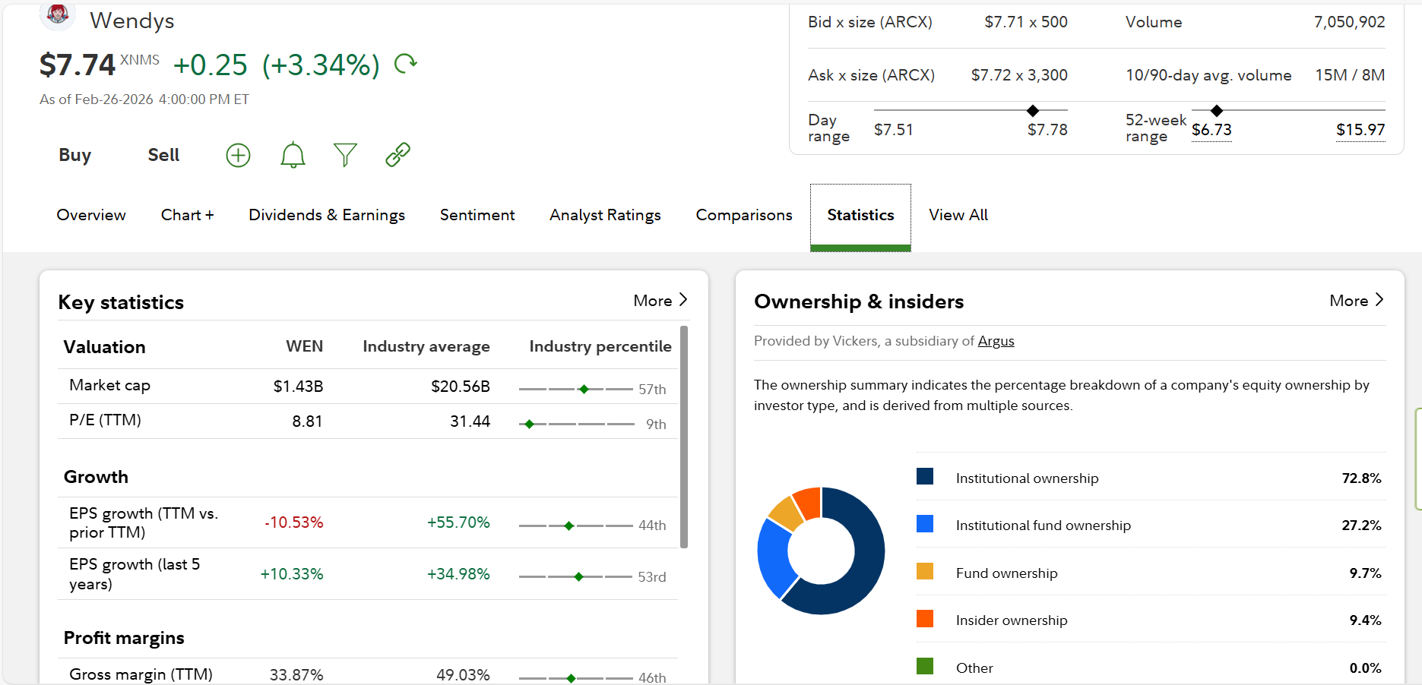Expand More in Ownership & insiders

click(x=1357, y=301)
